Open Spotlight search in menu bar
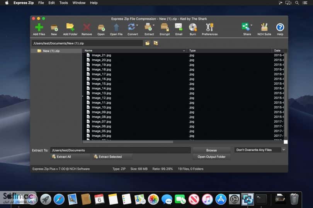The height and width of the screenshot is (208, 313). (x=297, y=3)
